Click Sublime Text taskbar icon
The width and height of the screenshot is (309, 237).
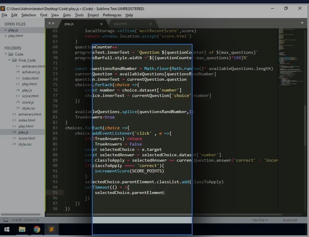[51, 229]
